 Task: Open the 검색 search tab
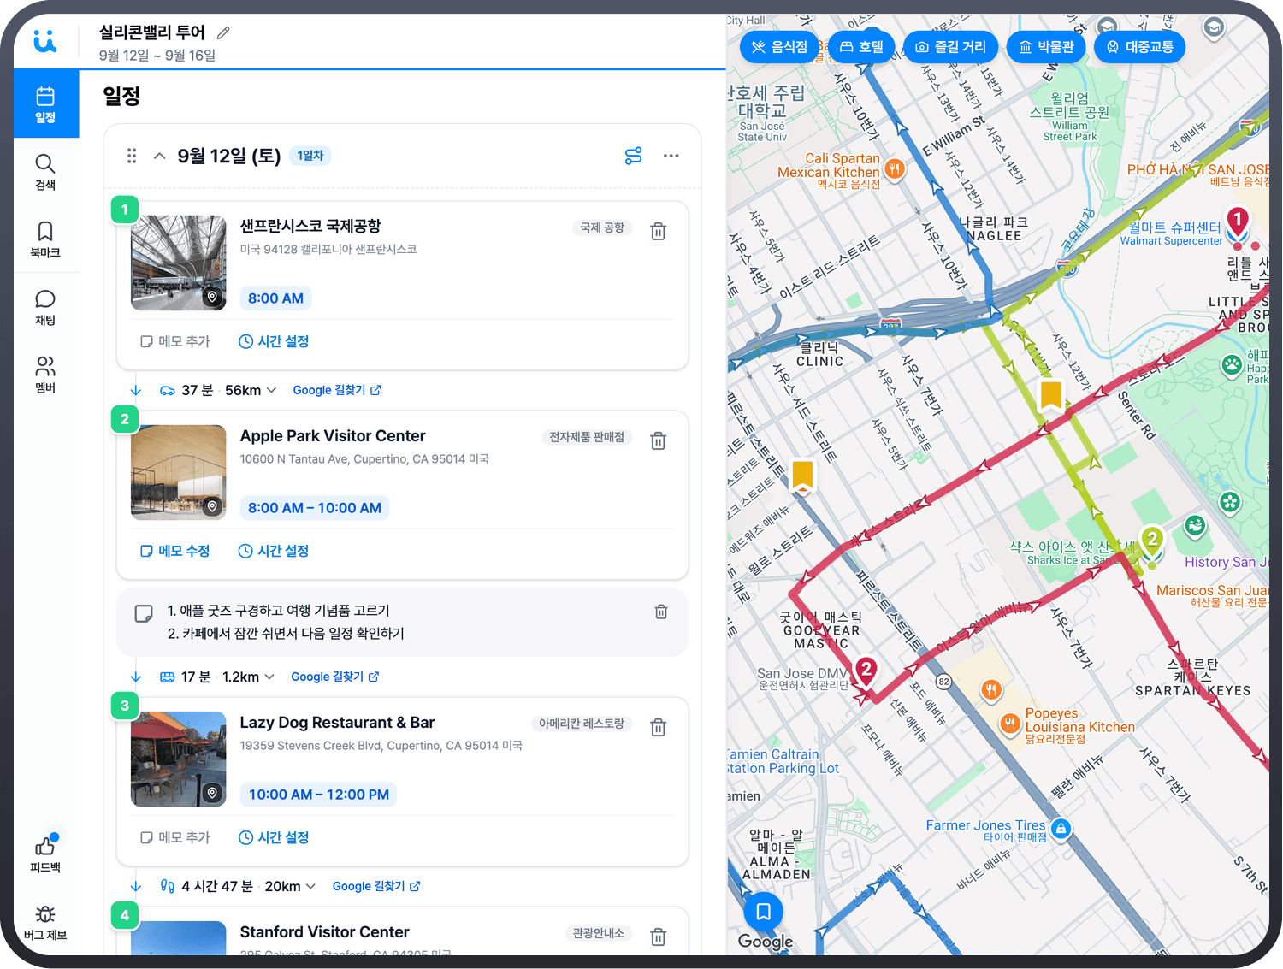click(45, 172)
